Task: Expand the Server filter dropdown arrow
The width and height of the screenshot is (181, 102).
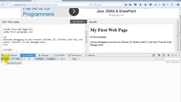Action: pyautogui.click(x=67, y=59)
